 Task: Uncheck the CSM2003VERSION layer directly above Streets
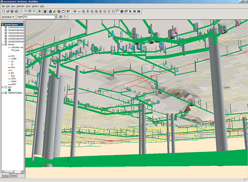click(x=6, y=41)
